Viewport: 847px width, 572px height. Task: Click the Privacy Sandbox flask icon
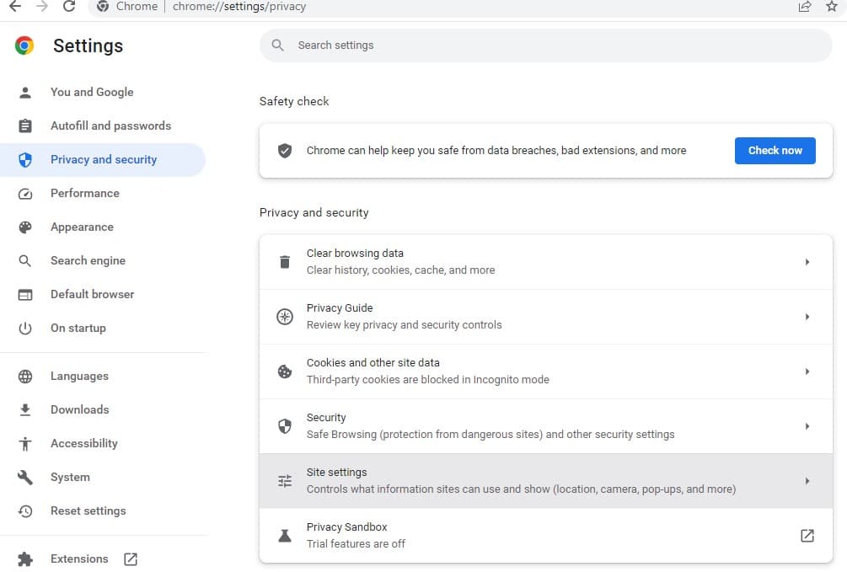tap(285, 536)
